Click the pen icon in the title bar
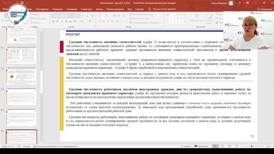The height and width of the screenshot is (154, 274). (239, 3)
